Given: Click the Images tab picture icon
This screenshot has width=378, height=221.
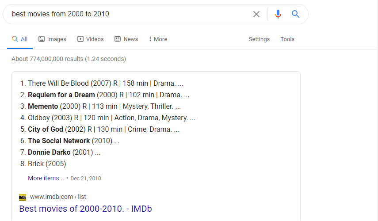Looking at the screenshot, I should (42, 39).
